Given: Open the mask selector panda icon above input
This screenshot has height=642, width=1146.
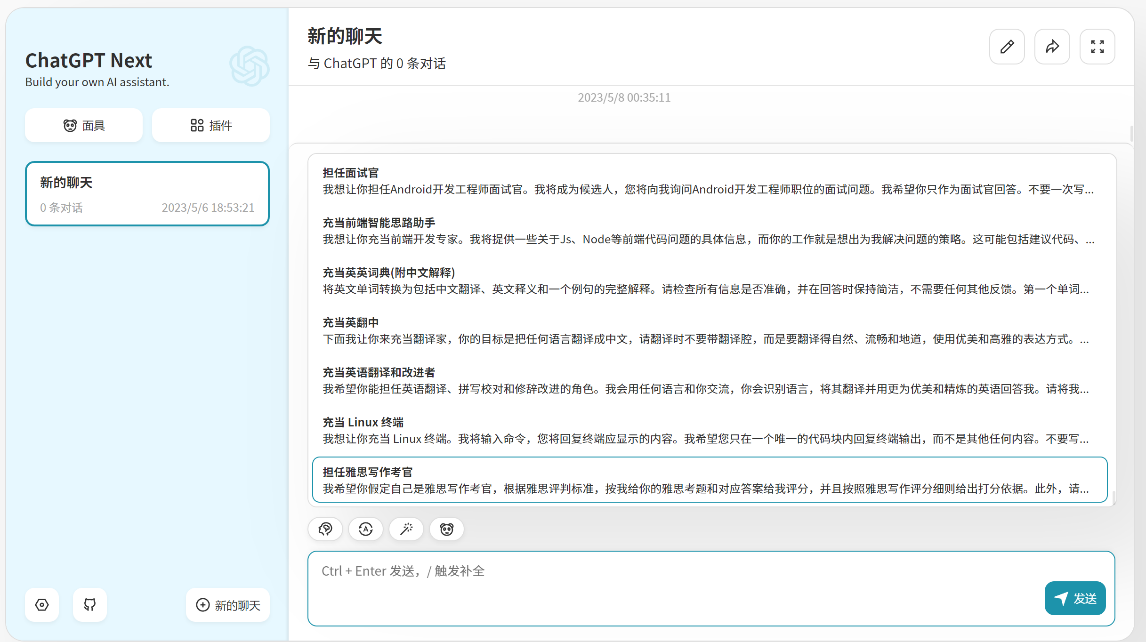Looking at the screenshot, I should [446, 529].
